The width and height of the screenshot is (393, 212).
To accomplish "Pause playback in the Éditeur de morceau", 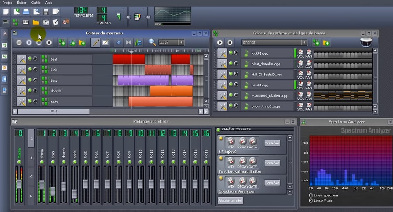I will 19,43.
